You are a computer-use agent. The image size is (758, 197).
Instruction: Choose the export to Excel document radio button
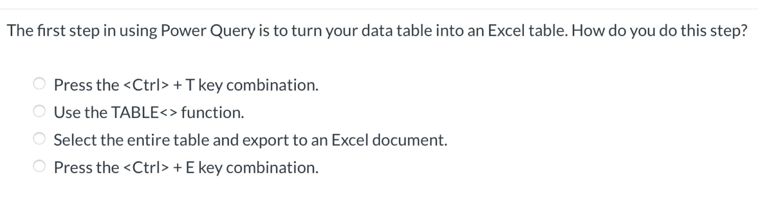coord(39,139)
